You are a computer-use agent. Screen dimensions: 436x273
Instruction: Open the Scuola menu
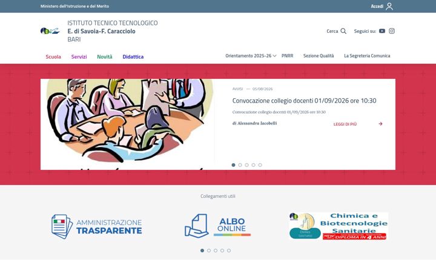tap(53, 56)
